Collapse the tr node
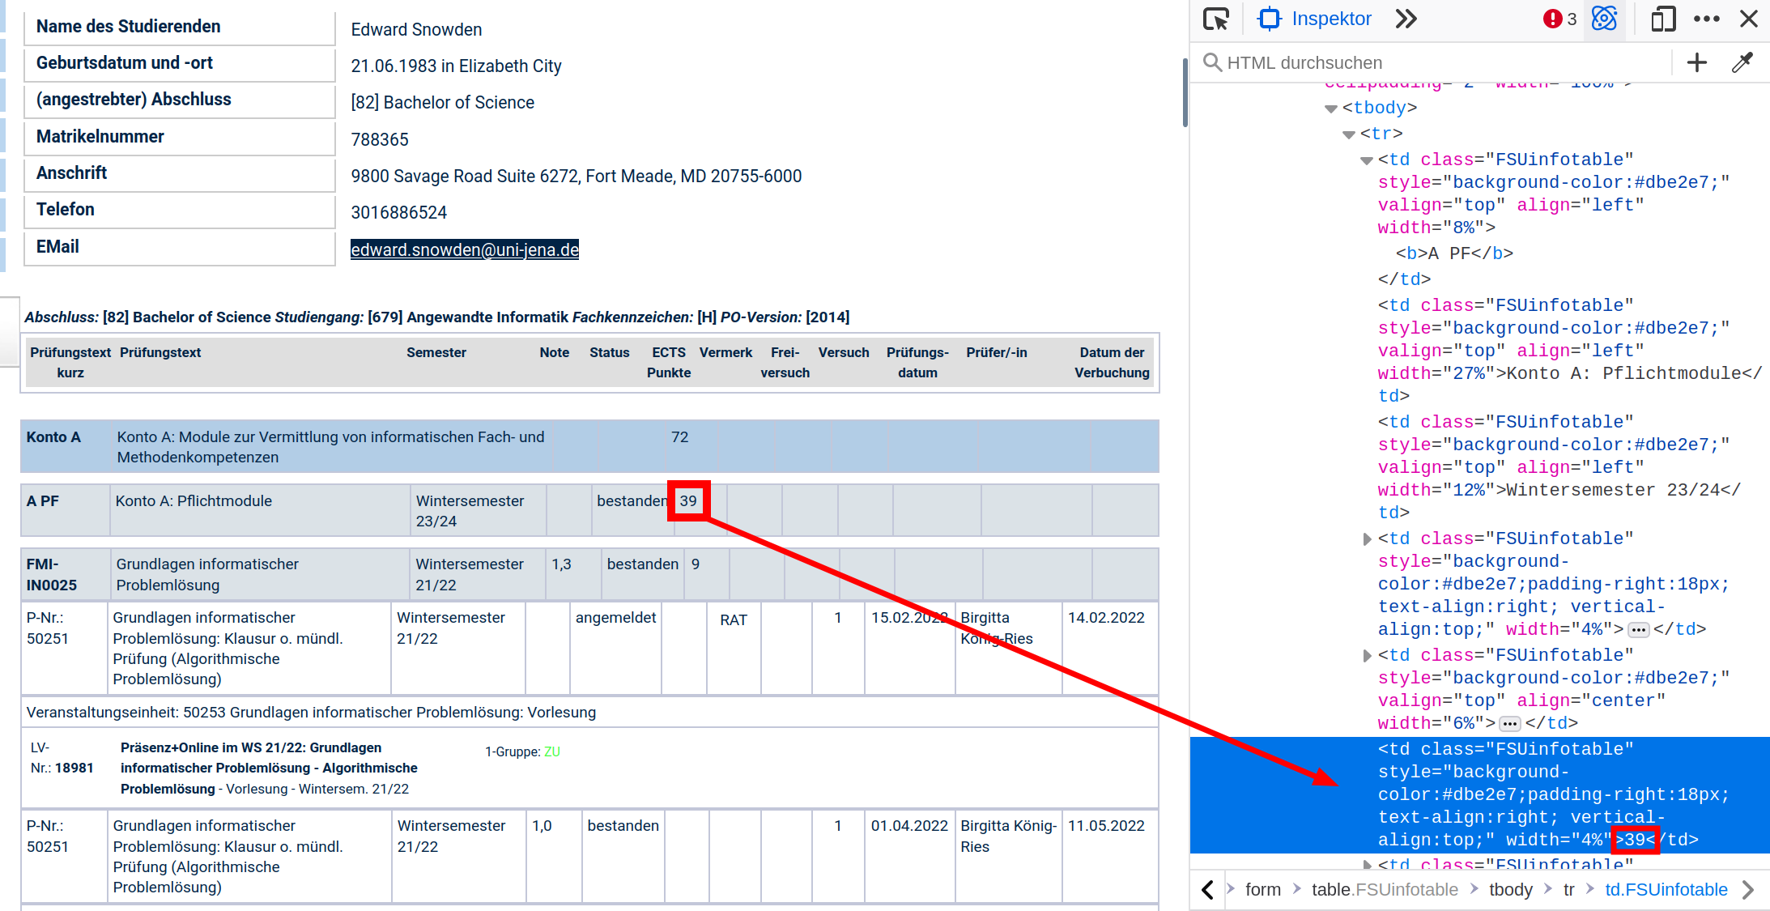 tap(1349, 134)
